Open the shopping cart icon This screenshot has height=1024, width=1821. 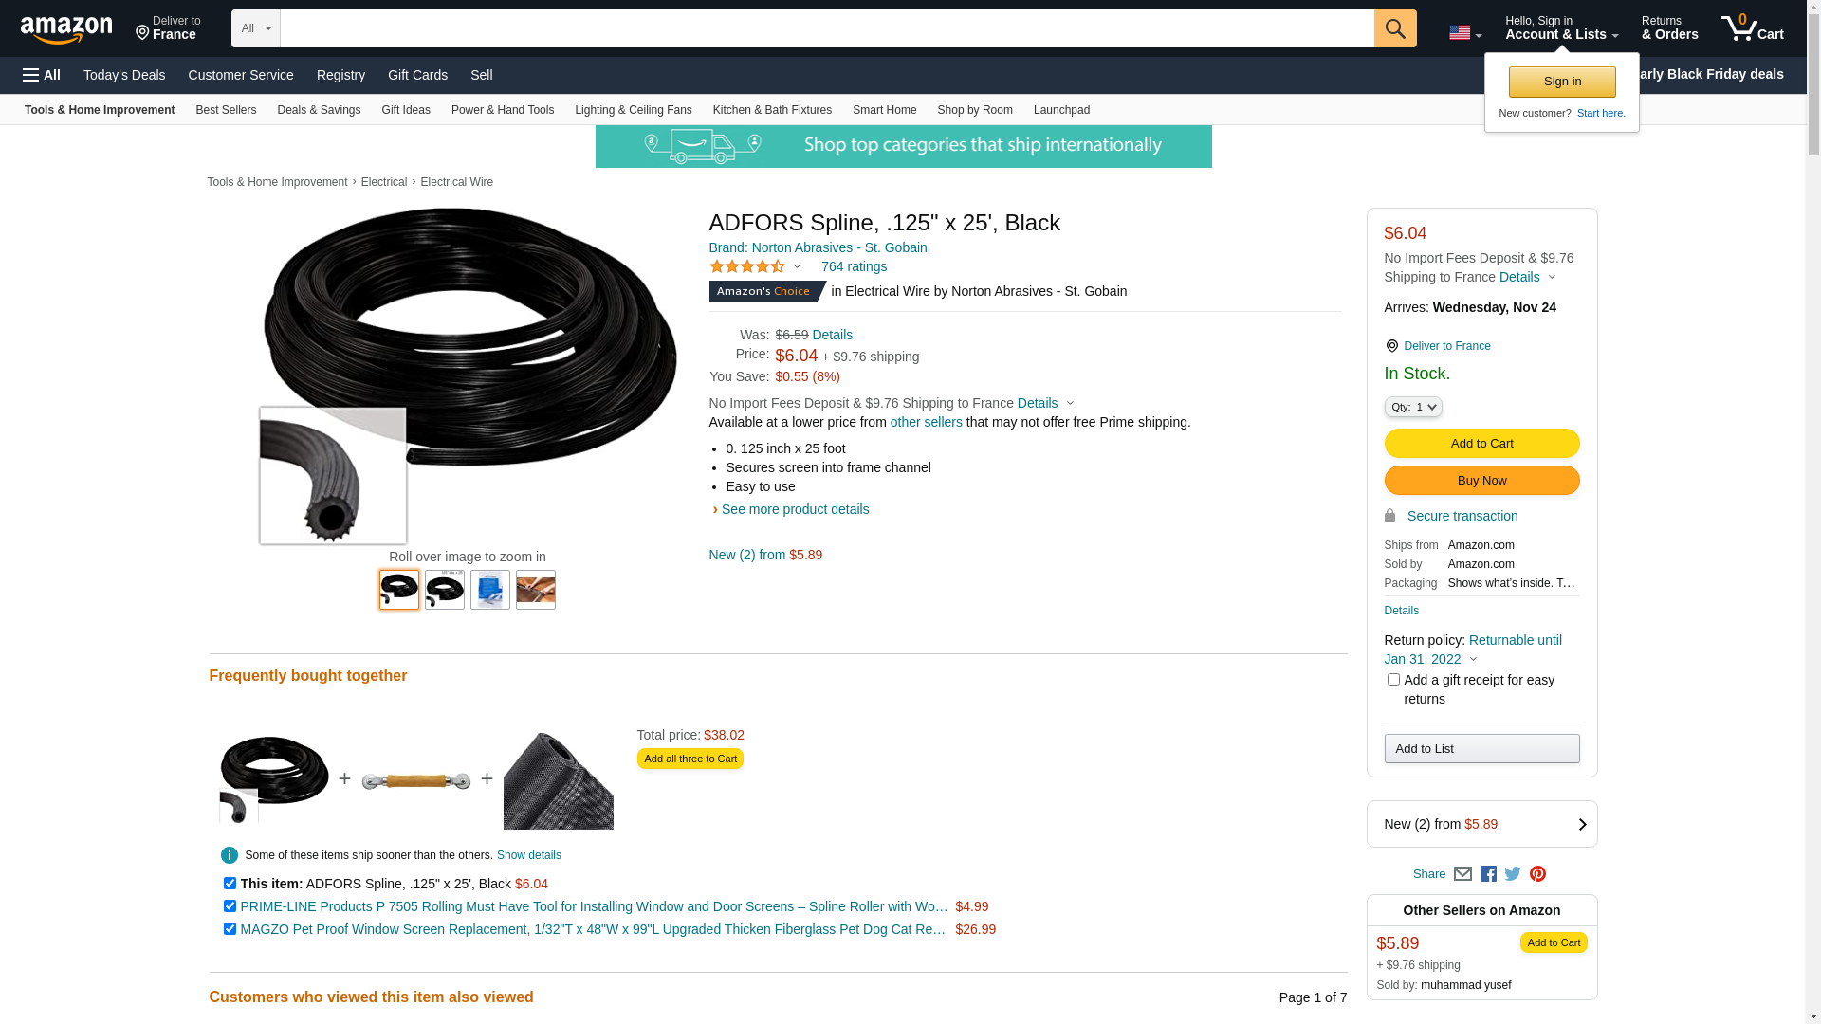tap(1752, 28)
